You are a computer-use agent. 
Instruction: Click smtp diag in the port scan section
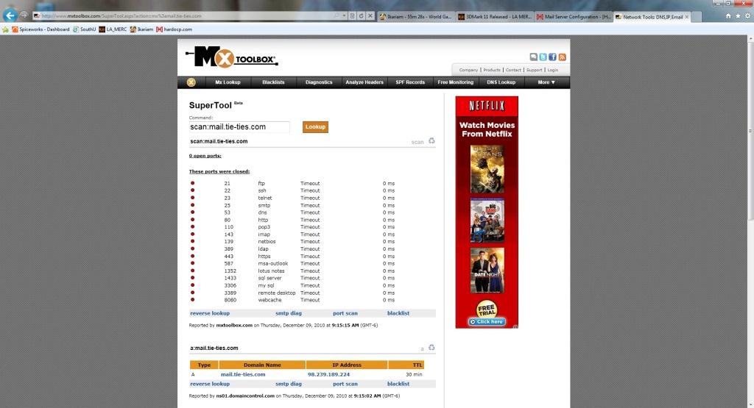289,313
